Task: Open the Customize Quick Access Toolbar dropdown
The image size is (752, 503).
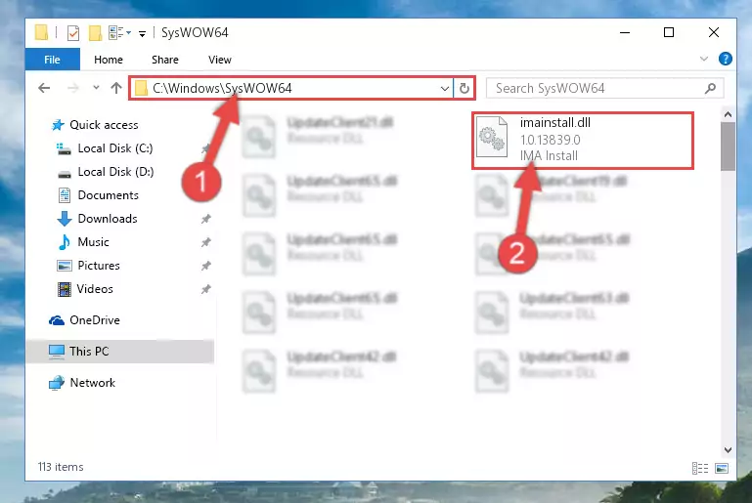Action: point(143,33)
